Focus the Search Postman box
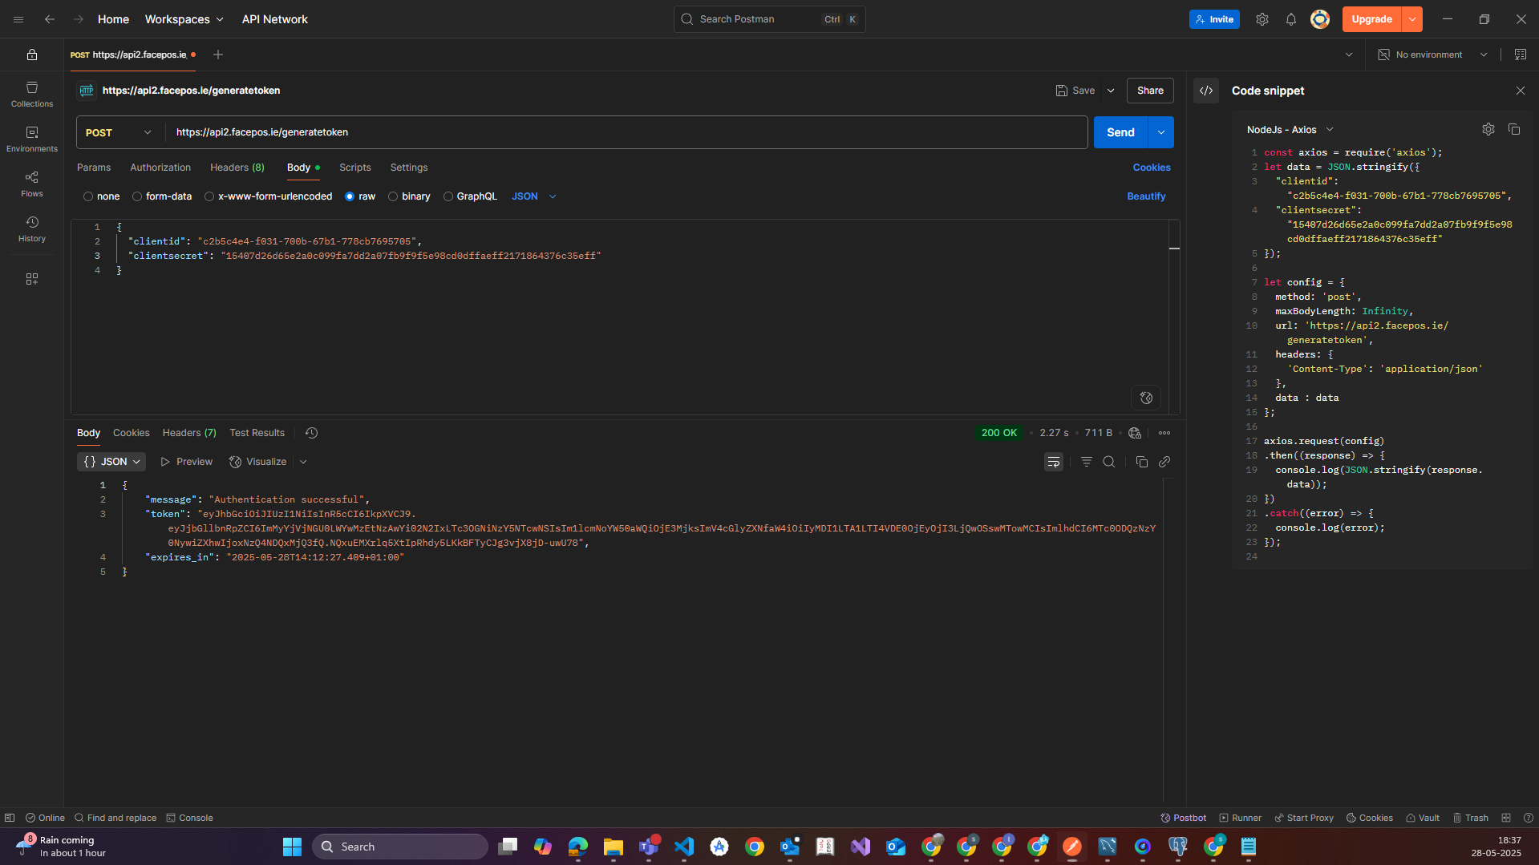 (x=770, y=19)
